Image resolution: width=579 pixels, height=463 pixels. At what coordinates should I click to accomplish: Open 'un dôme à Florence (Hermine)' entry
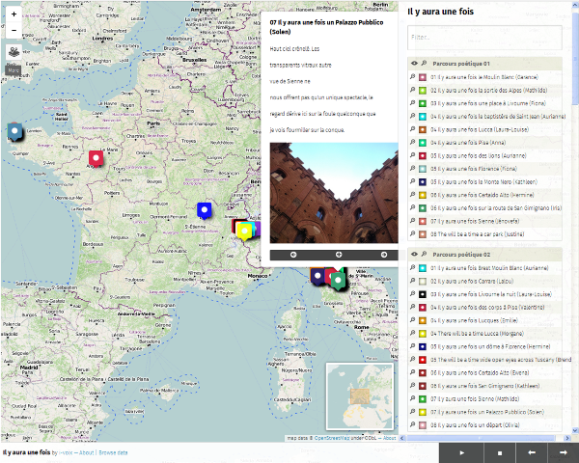coord(490,346)
